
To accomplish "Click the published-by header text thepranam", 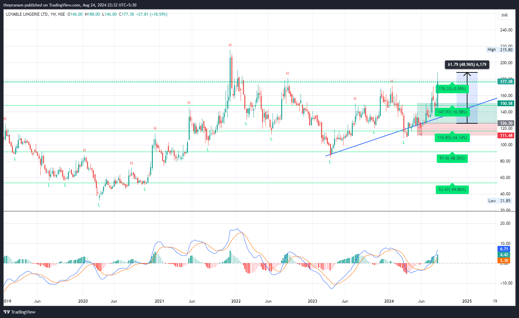I will [x=13, y=5].
